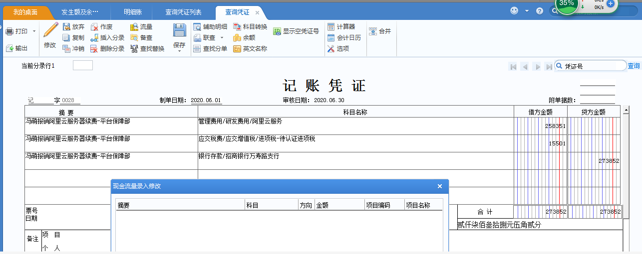Click the network monitor plus button
642x254 pixels.
[x=611, y=3]
